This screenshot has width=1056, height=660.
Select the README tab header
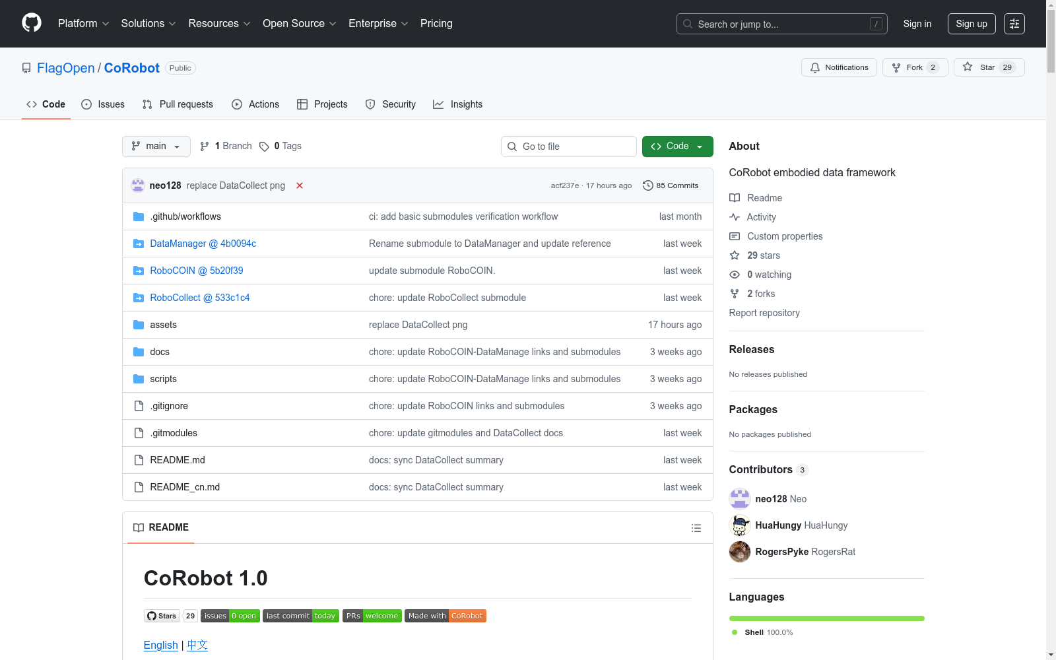(x=161, y=527)
